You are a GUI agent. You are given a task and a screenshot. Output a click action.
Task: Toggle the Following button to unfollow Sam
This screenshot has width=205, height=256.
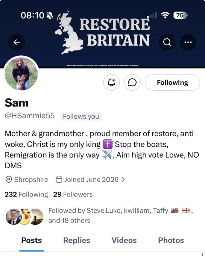pyautogui.click(x=172, y=82)
